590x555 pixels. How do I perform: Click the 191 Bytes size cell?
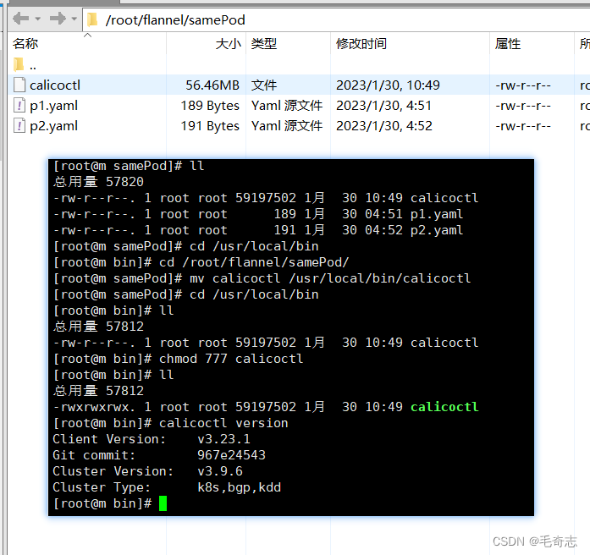[x=210, y=126]
